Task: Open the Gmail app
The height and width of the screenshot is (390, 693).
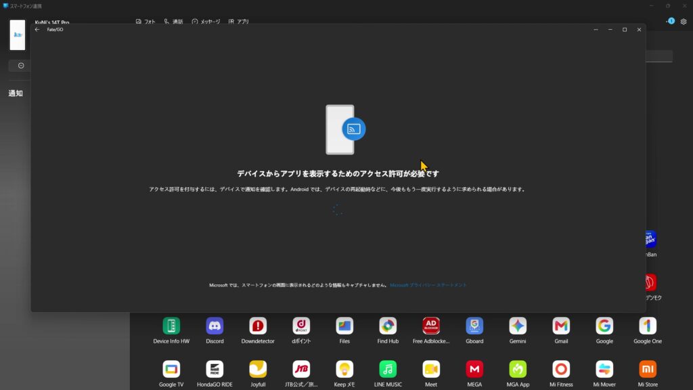Action: [x=561, y=326]
